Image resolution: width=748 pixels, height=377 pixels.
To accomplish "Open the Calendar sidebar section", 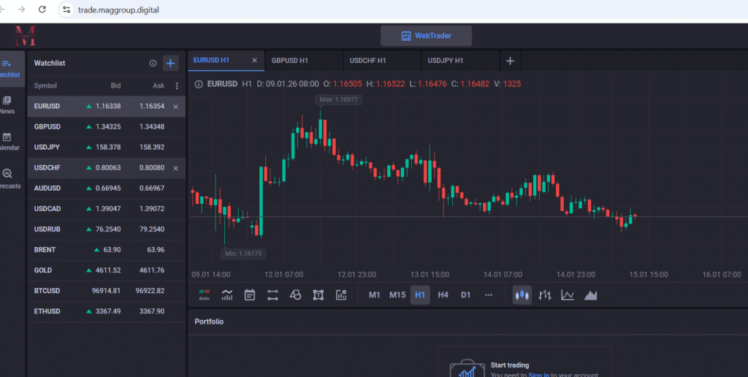I will click(7, 141).
